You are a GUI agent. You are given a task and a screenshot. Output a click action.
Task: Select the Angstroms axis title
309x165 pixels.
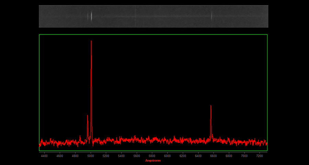(153, 161)
